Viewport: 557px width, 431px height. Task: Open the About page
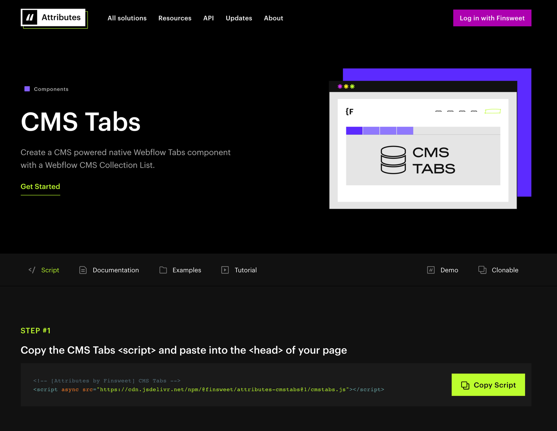pos(273,18)
